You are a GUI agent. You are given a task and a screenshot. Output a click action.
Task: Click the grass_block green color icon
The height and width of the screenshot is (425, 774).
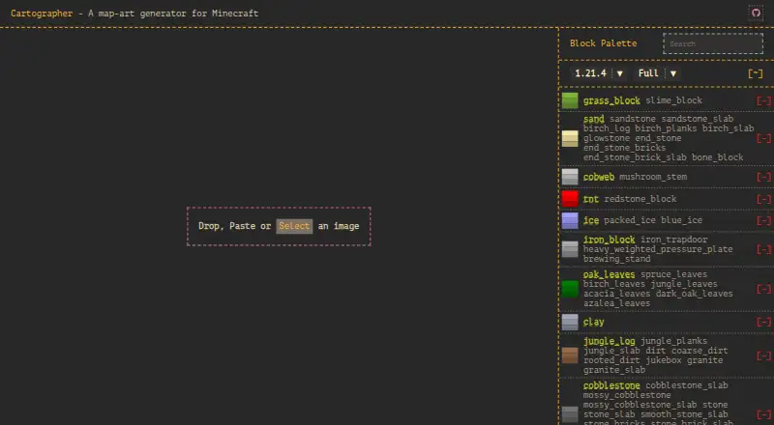coord(570,100)
